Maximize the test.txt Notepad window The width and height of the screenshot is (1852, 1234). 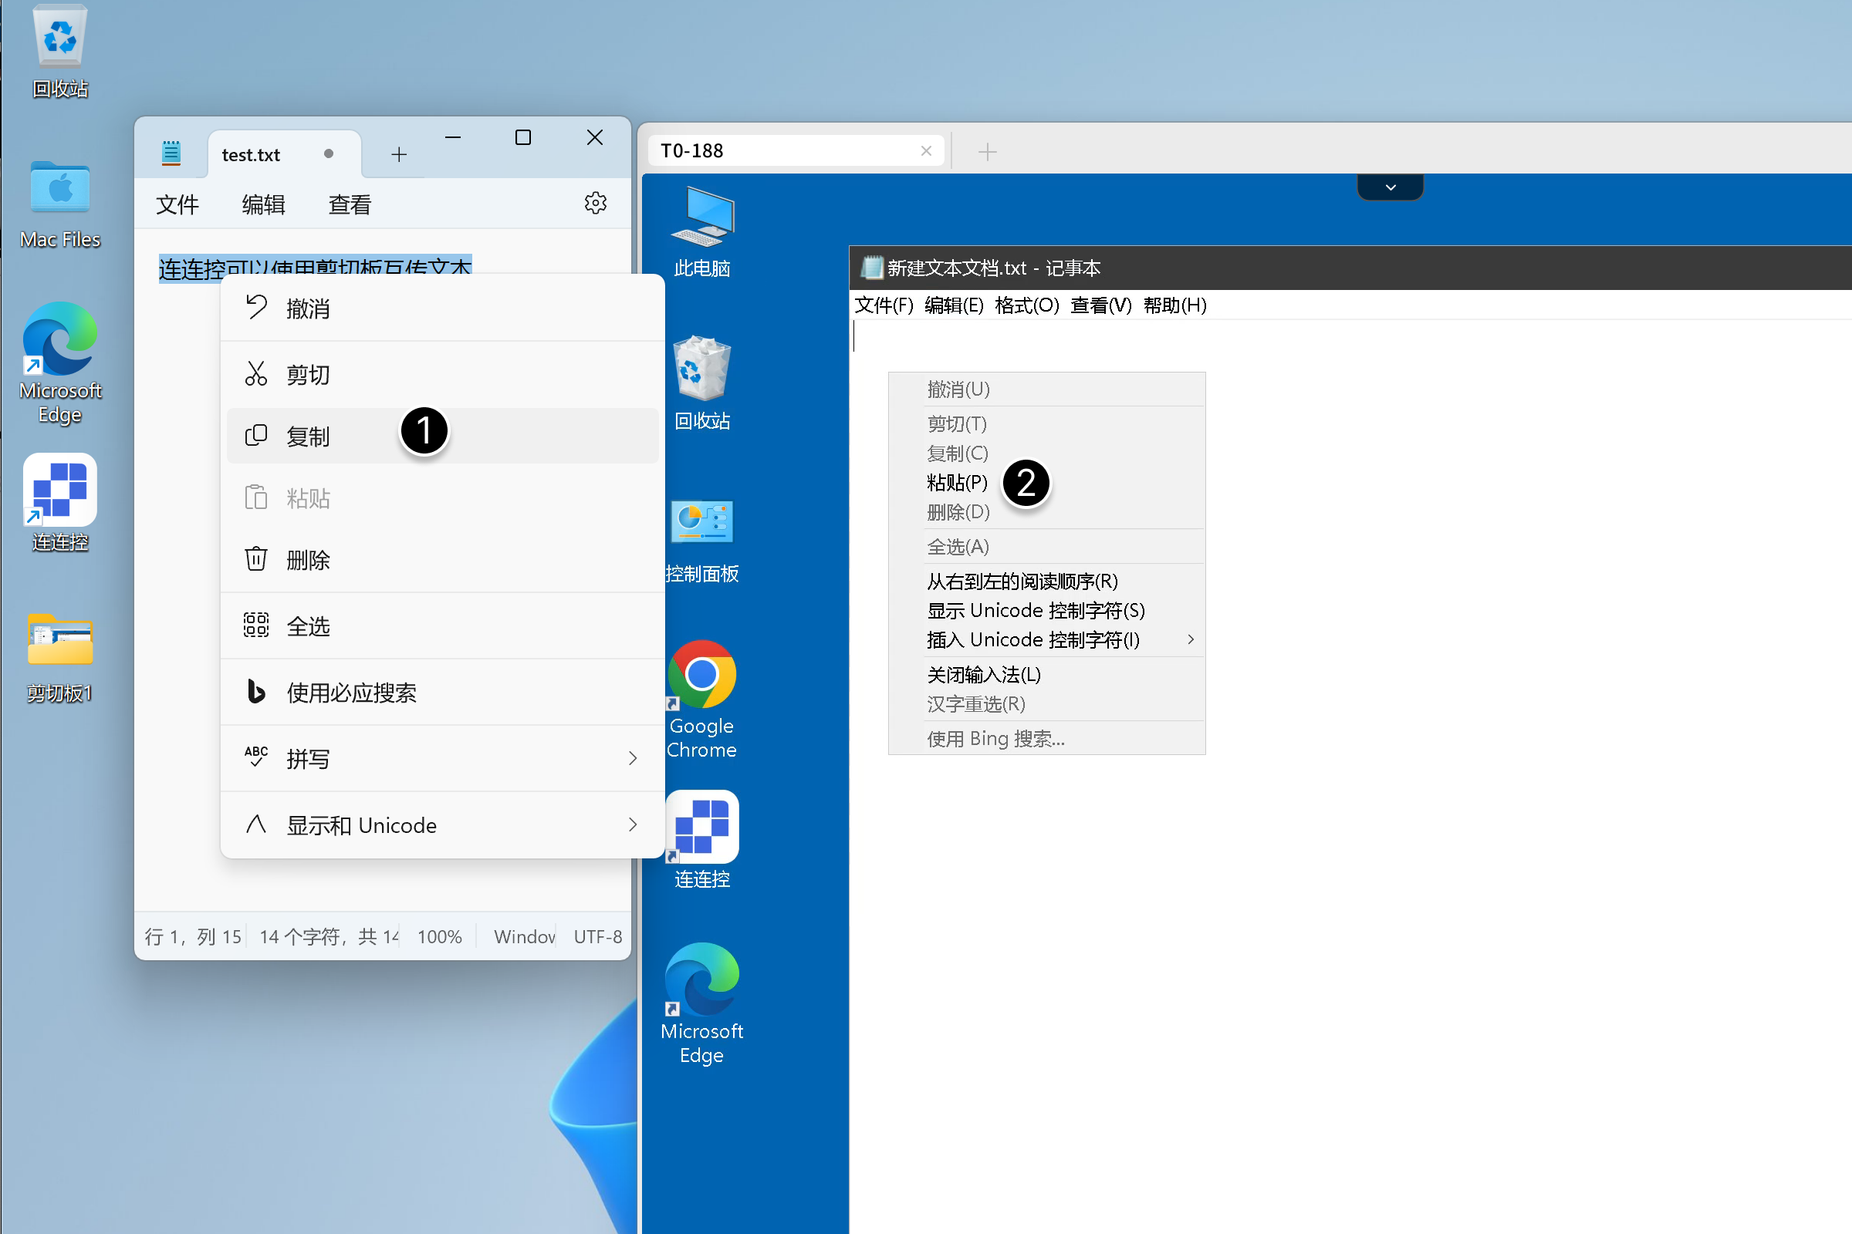pyautogui.click(x=523, y=138)
